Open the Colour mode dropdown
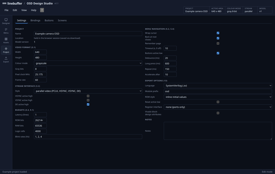This screenshot has width=275, height=174. (x=88, y=63)
